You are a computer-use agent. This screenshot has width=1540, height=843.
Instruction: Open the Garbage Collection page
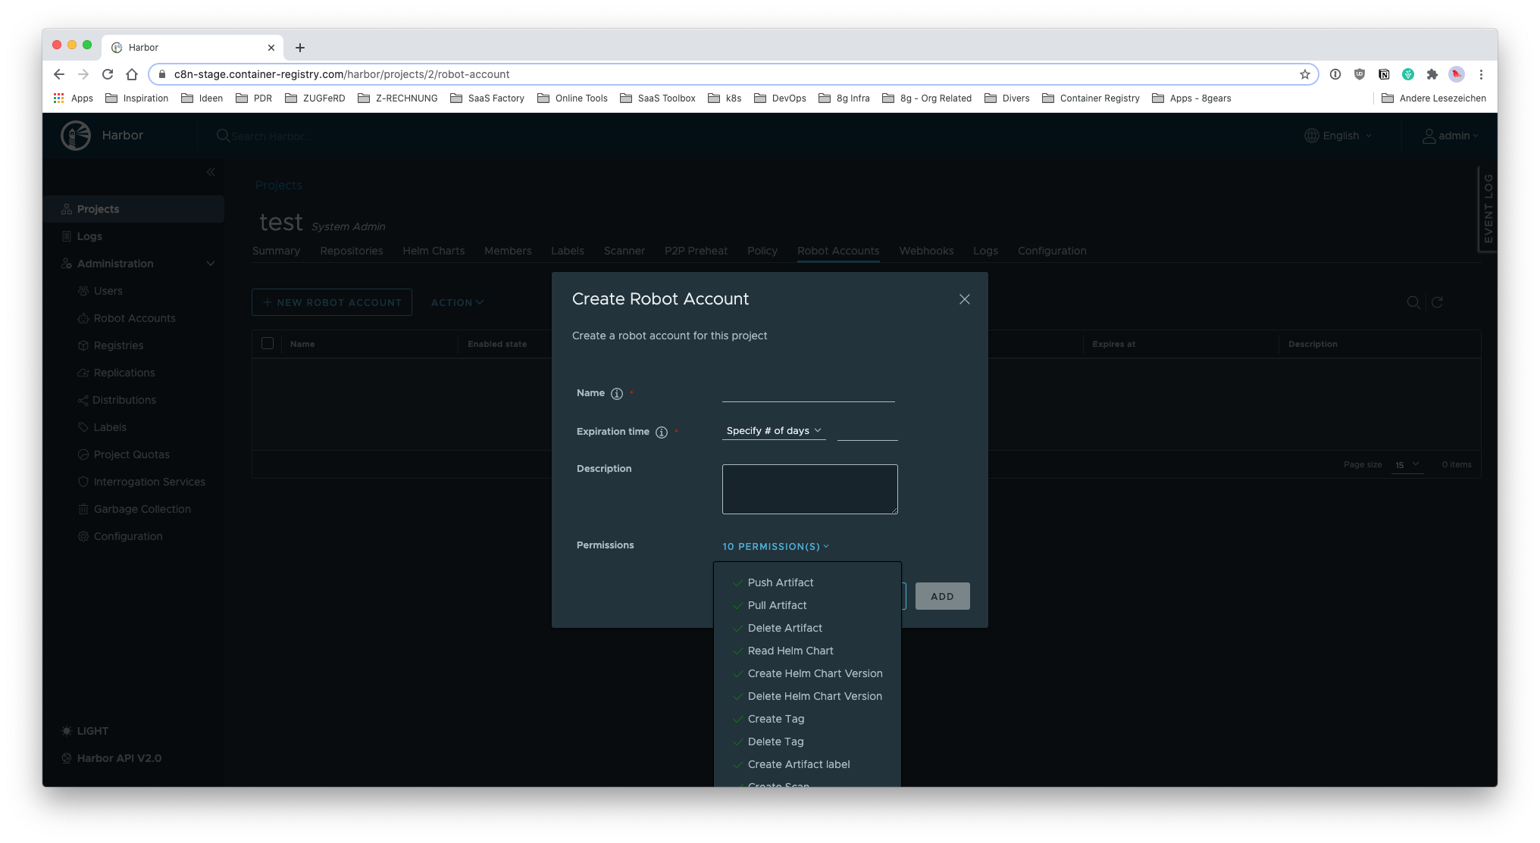tap(142, 508)
